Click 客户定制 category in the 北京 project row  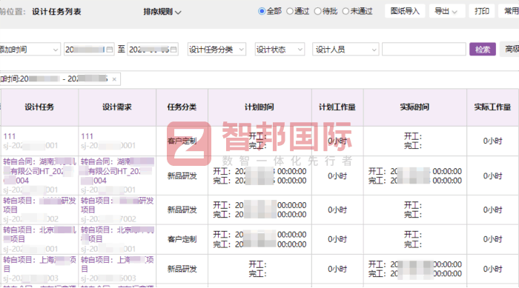point(182,239)
